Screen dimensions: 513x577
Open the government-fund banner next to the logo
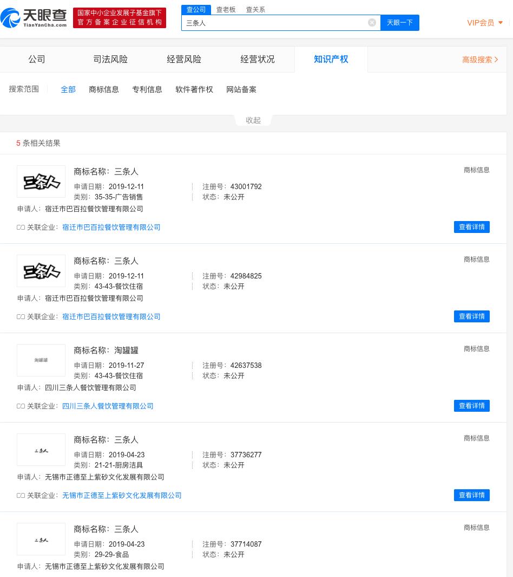120,18
